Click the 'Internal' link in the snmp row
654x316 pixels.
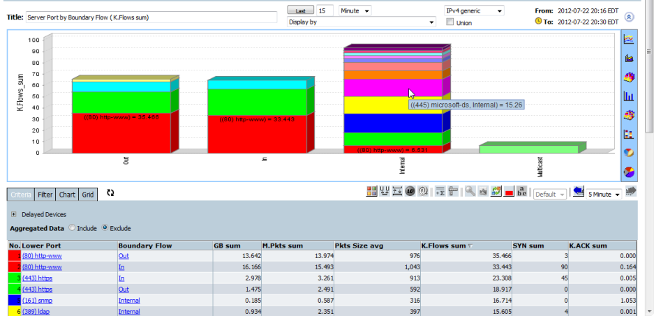pos(129,301)
